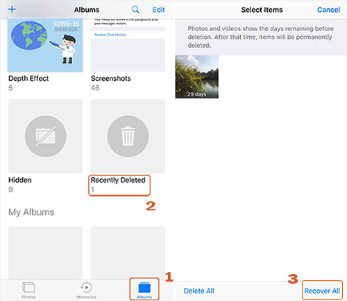
Task: Open the Depth Effect album thumbnail
Action: pos(45,46)
